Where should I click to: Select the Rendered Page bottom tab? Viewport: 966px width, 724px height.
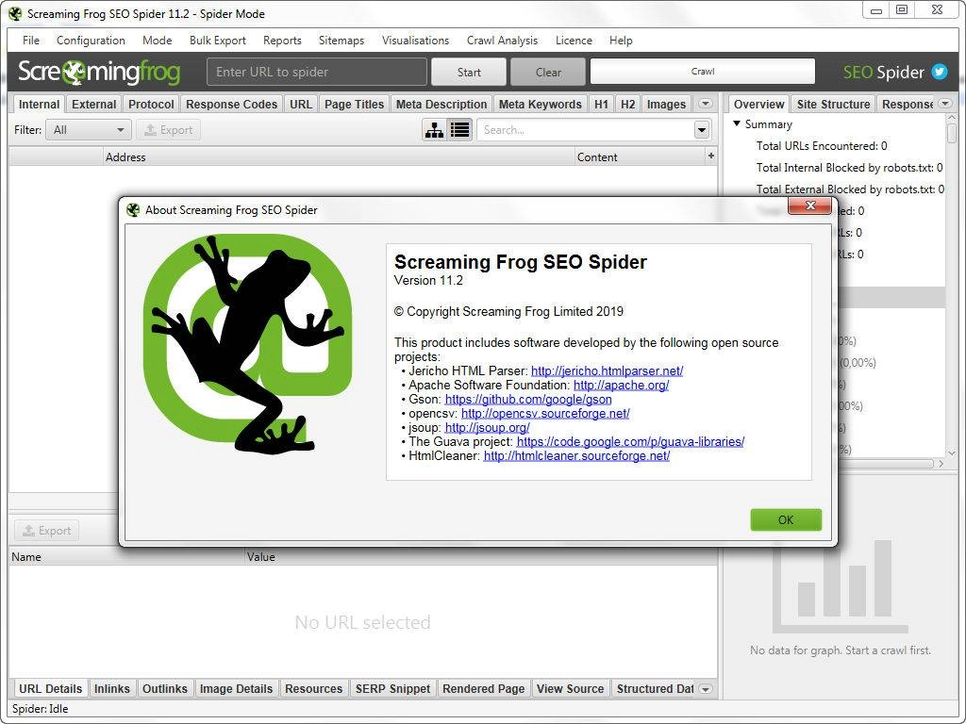point(484,689)
